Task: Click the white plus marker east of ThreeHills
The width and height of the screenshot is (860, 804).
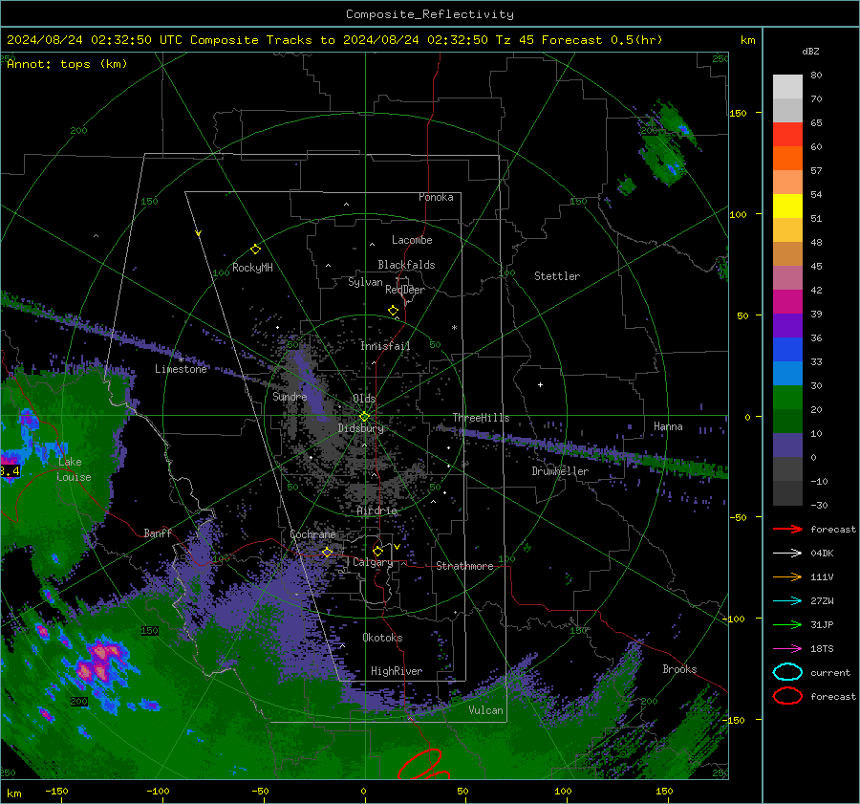Action: tap(540, 384)
